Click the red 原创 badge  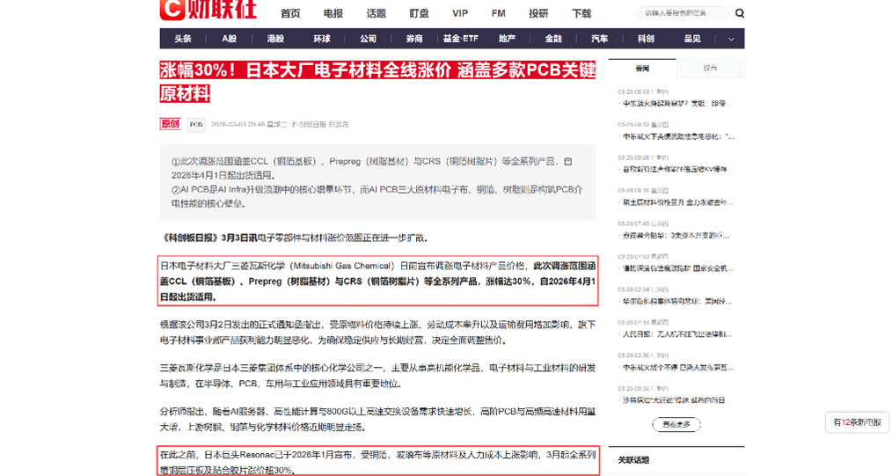(x=170, y=124)
